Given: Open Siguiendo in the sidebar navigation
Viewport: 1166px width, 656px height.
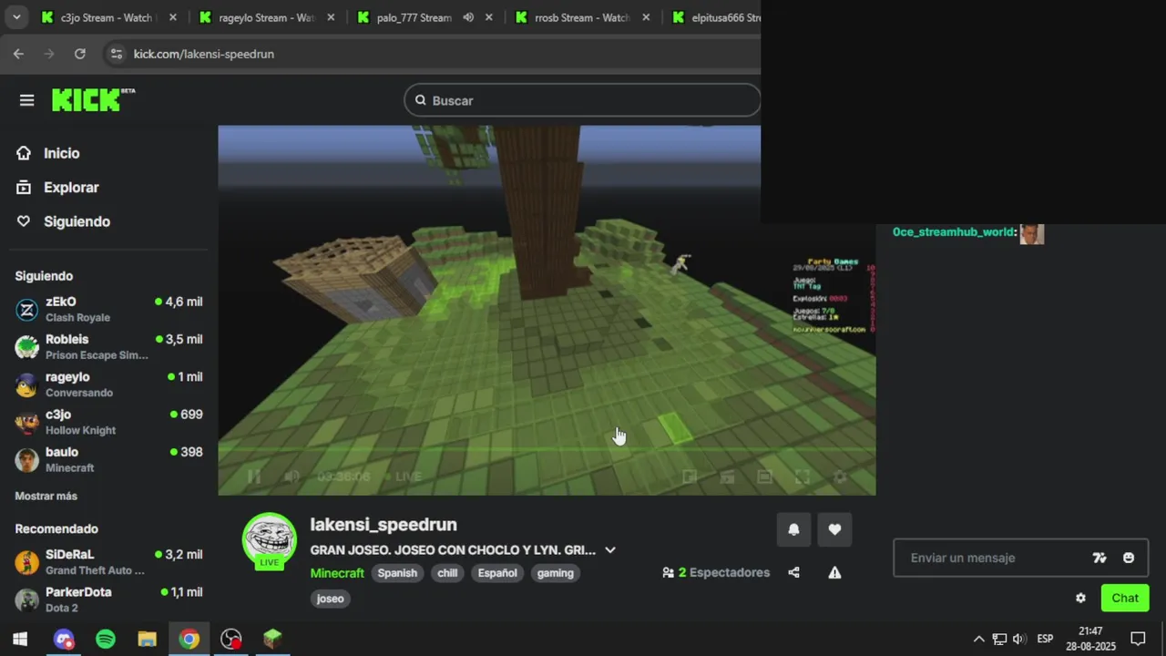Looking at the screenshot, I should coord(77,221).
